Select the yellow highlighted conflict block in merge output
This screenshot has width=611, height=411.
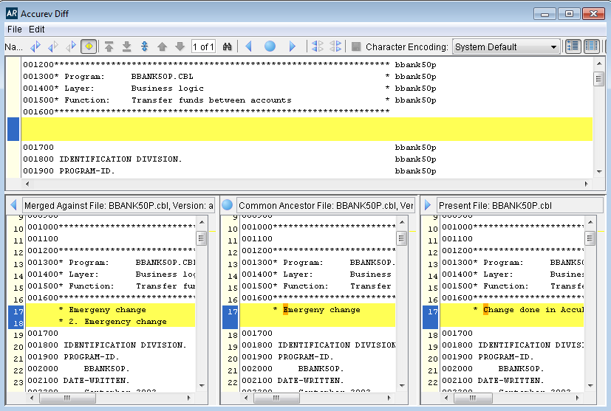point(307,129)
